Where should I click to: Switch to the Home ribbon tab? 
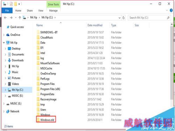coord(18,10)
